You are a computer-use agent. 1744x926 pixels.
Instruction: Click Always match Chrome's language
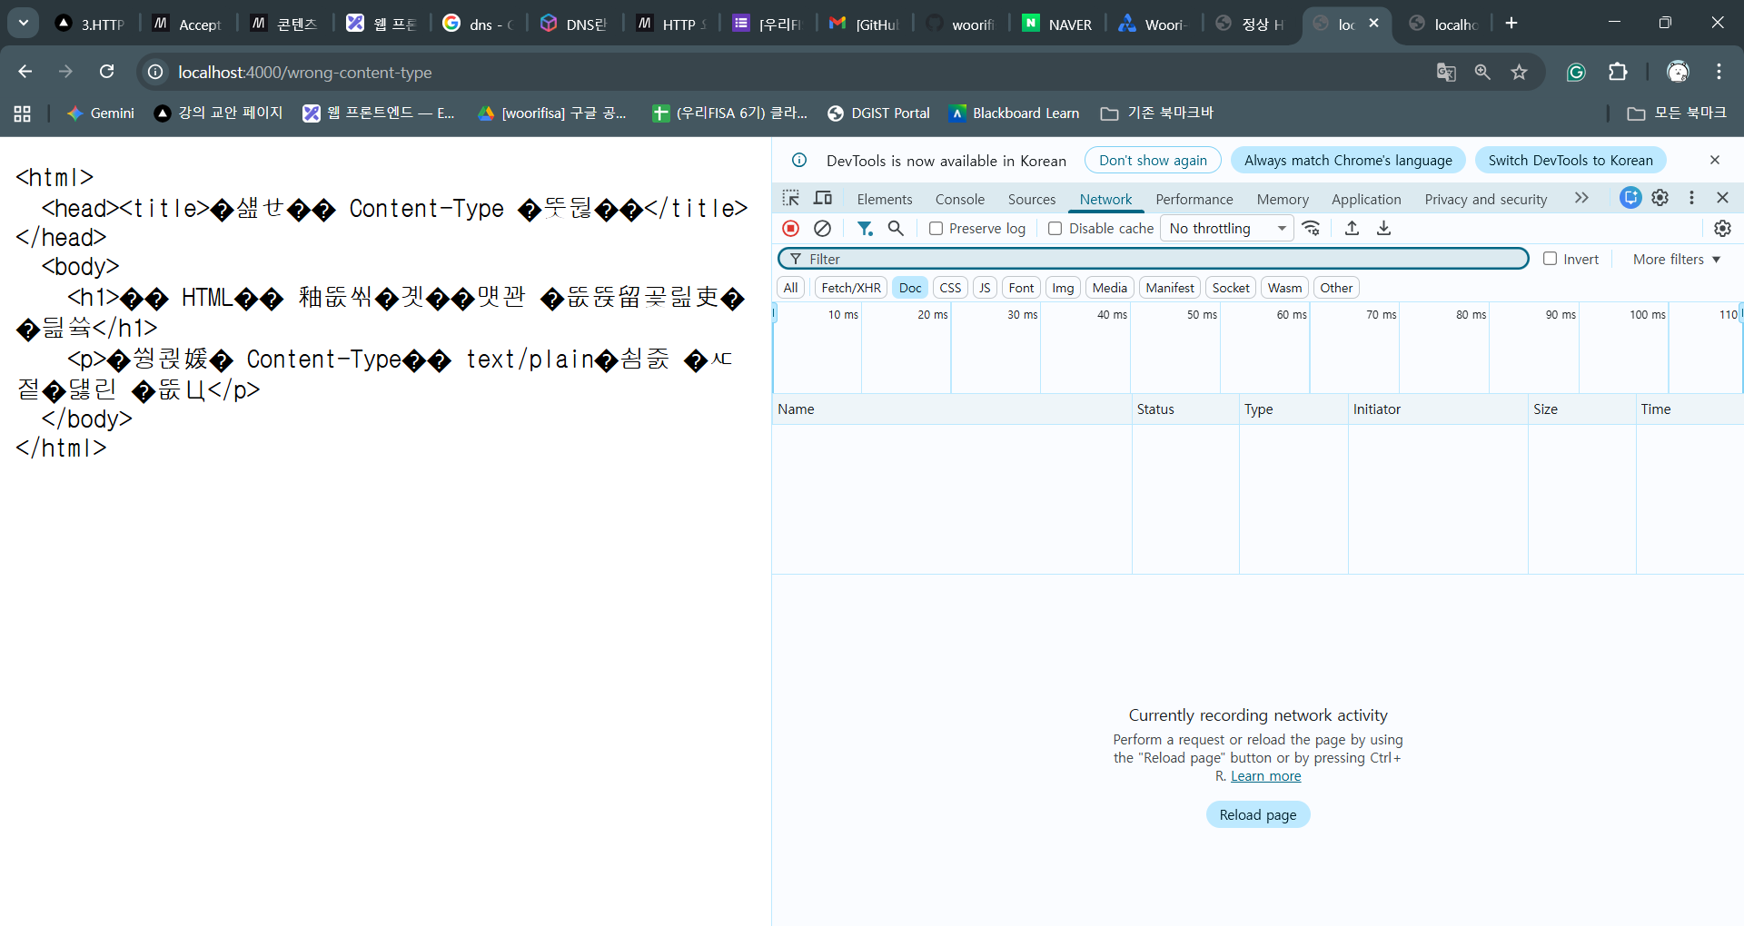(x=1348, y=160)
